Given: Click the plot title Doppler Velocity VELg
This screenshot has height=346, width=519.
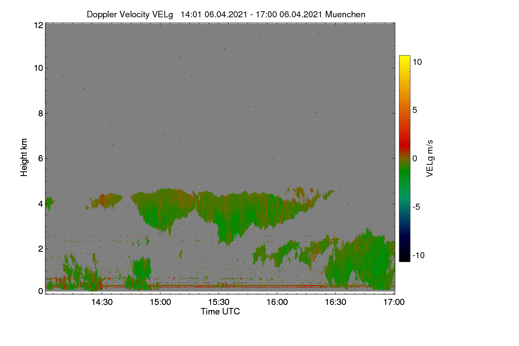Looking at the screenshot, I should 130,14.
